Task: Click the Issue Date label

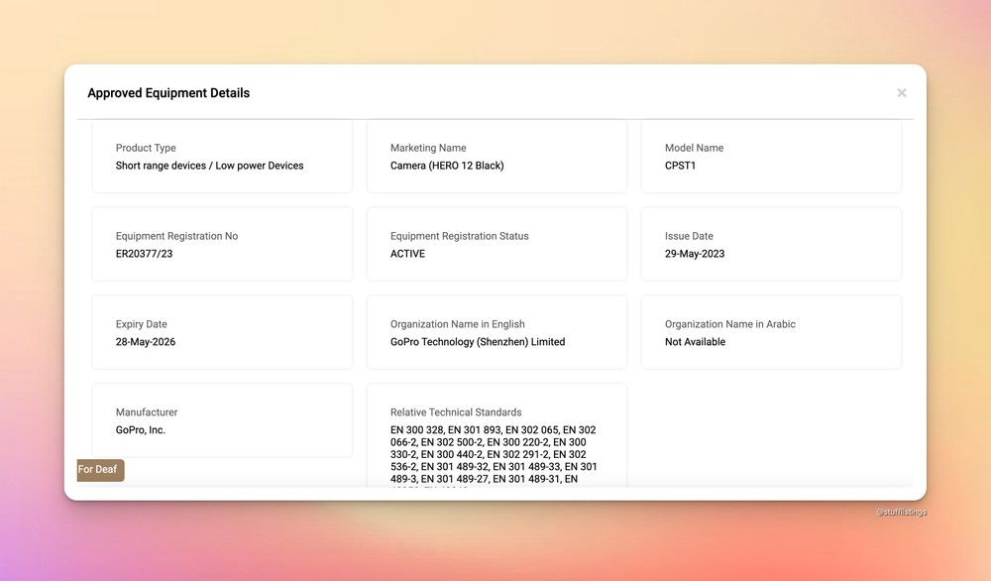Action: tap(689, 236)
